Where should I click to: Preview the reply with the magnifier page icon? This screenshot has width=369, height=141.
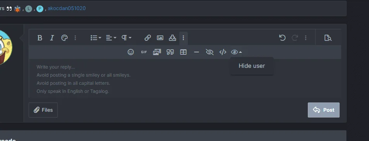pyautogui.click(x=328, y=38)
